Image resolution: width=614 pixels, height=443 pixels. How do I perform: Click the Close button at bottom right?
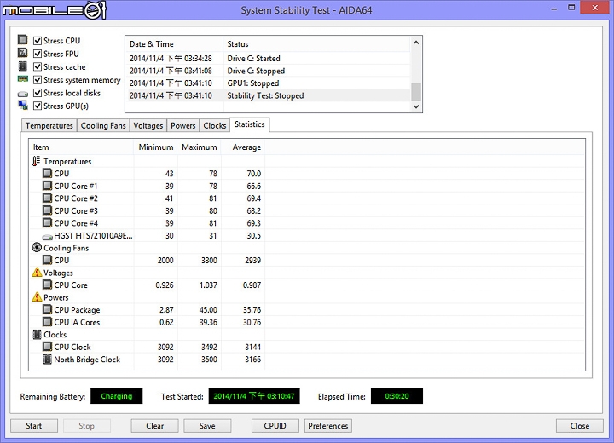pyautogui.click(x=580, y=426)
